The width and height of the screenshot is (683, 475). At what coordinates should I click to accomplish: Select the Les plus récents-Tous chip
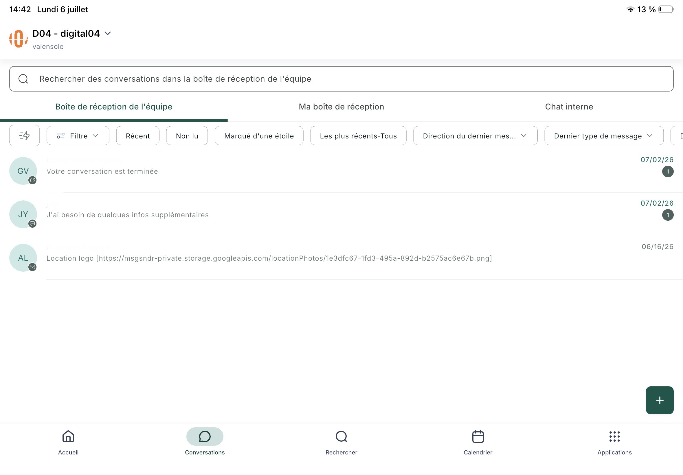tap(358, 136)
